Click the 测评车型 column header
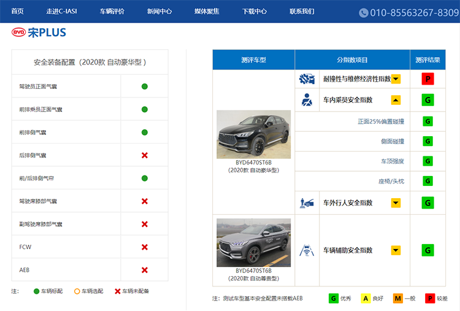The width and height of the screenshot is (460, 311). coord(254,60)
